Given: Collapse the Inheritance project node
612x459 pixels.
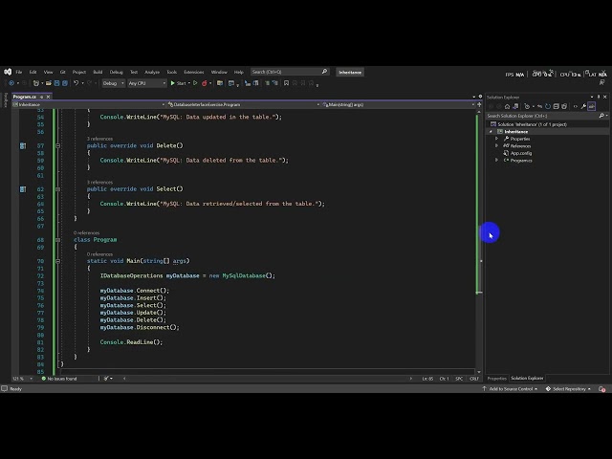Looking at the screenshot, I should (491, 132).
